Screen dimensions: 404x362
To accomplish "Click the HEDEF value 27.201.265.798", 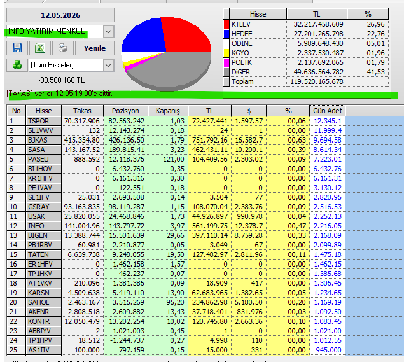I will pyautogui.click(x=319, y=34).
